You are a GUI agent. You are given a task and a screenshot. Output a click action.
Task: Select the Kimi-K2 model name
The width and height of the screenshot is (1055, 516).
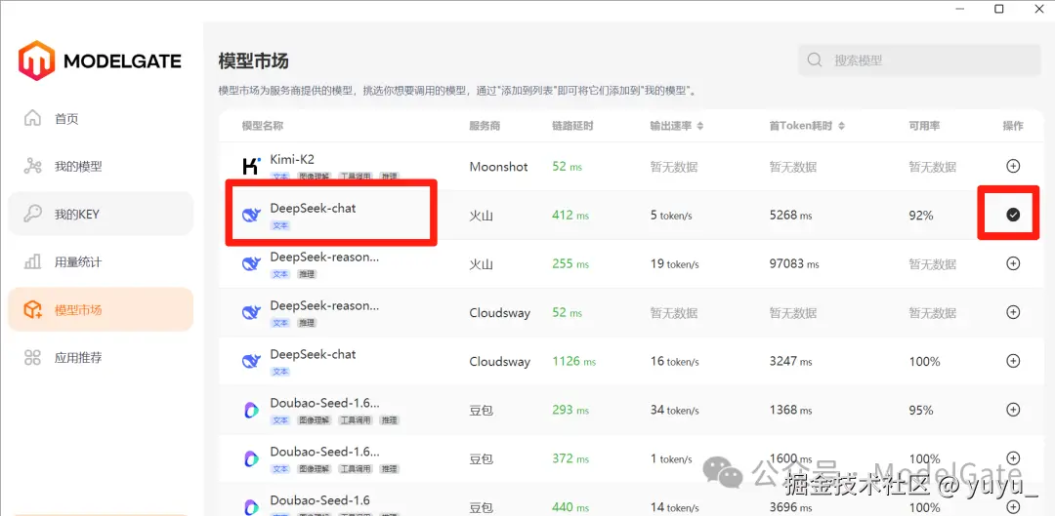[x=292, y=159]
